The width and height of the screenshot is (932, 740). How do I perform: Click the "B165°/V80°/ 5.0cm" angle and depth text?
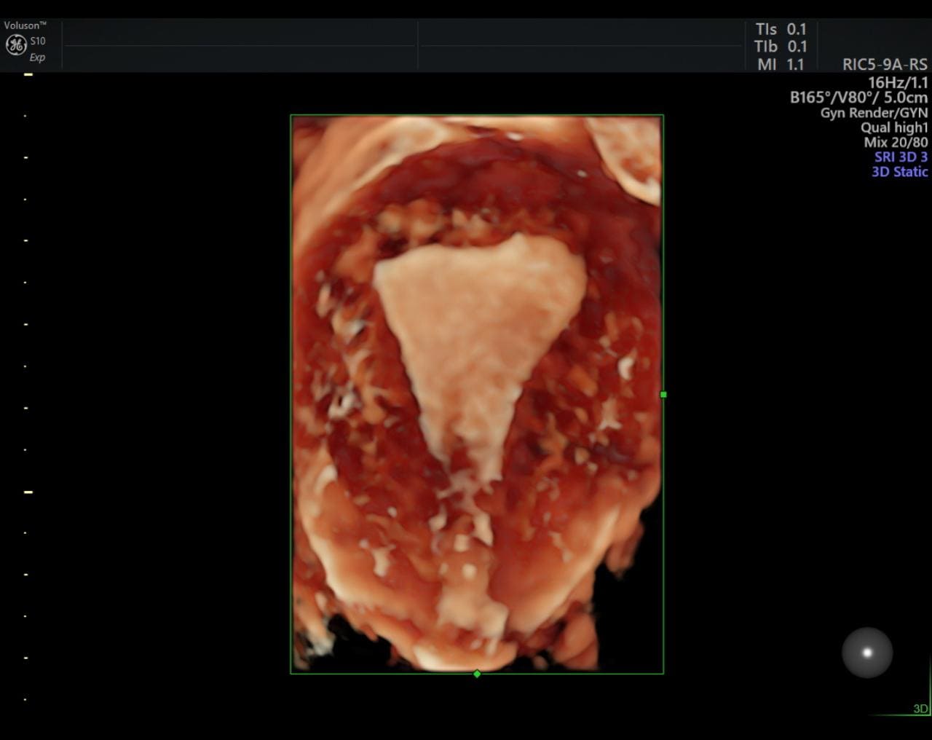[x=859, y=98]
